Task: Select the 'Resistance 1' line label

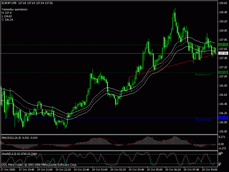Action: tap(203, 75)
